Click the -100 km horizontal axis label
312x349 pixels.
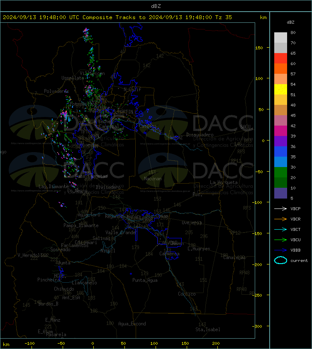pos(29,343)
